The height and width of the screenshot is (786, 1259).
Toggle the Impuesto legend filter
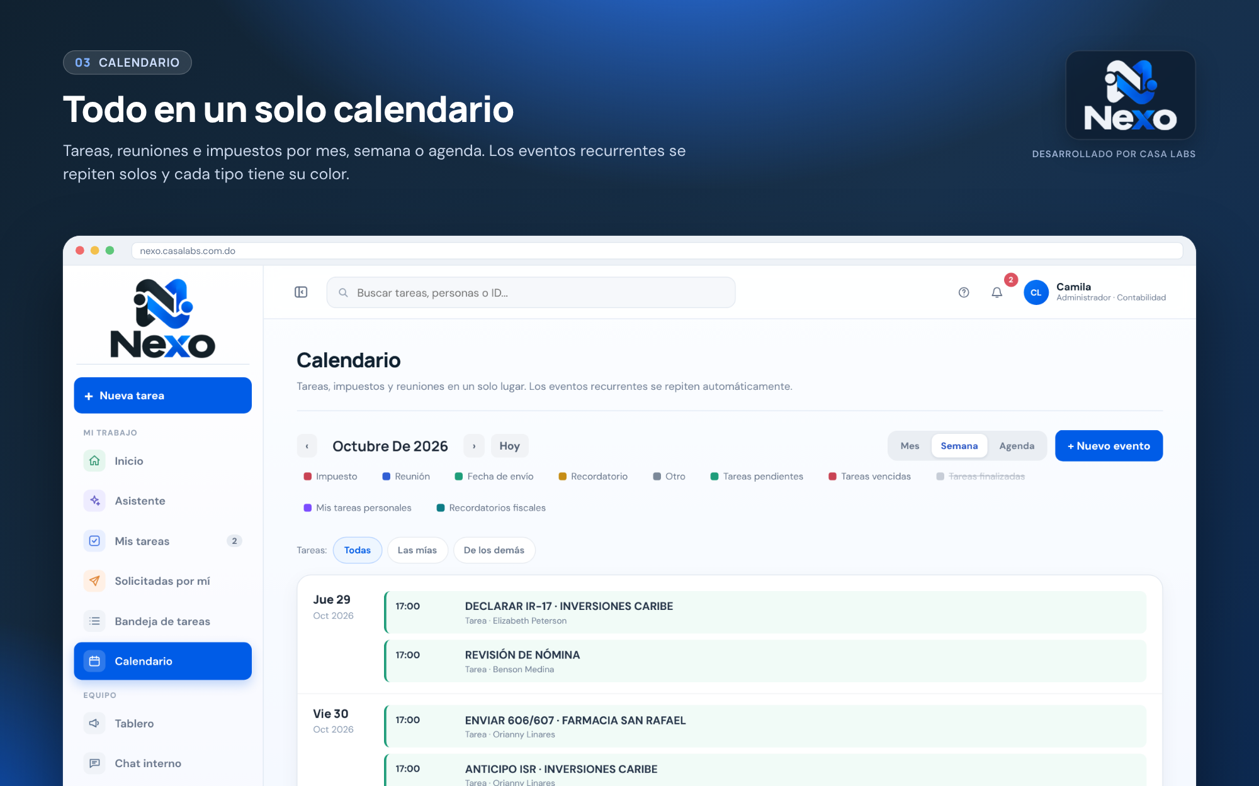pyautogui.click(x=330, y=477)
